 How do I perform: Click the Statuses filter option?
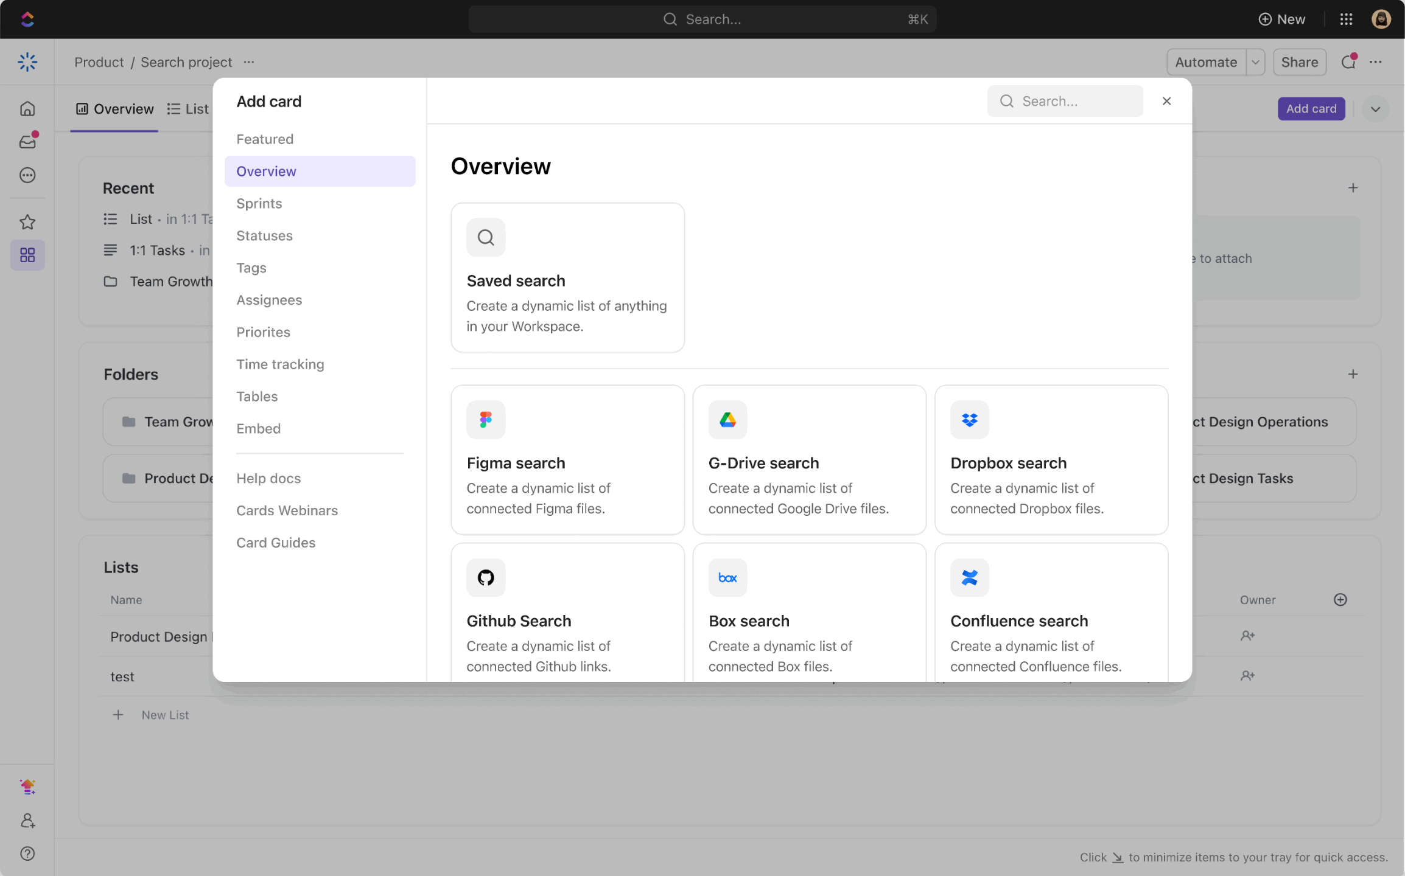pyautogui.click(x=264, y=235)
